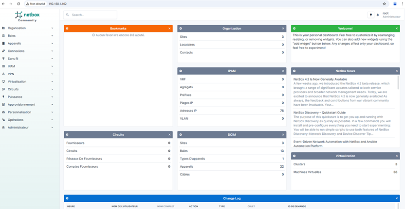Screen dimensions: 405x209
Task: Open Types D'appareils link in DCIM widget
Action: coord(192,159)
